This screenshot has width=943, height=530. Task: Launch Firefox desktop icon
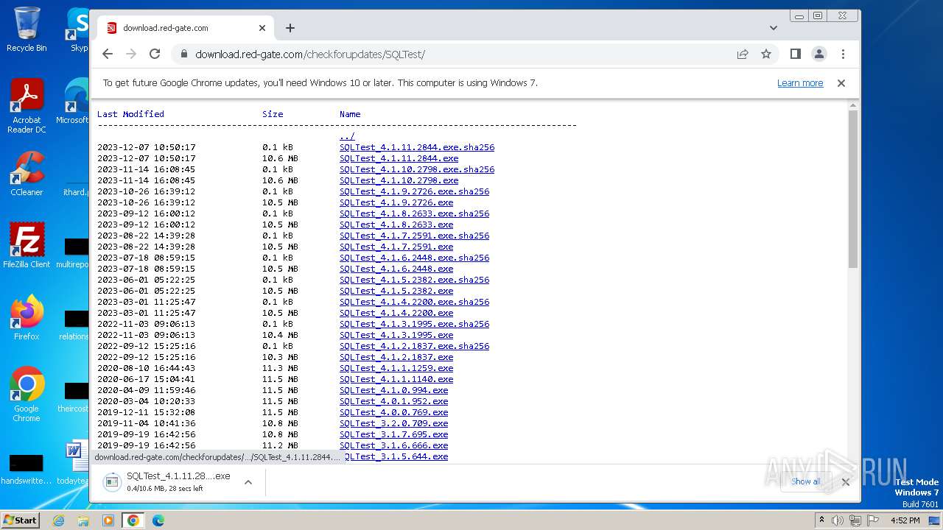[27, 318]
